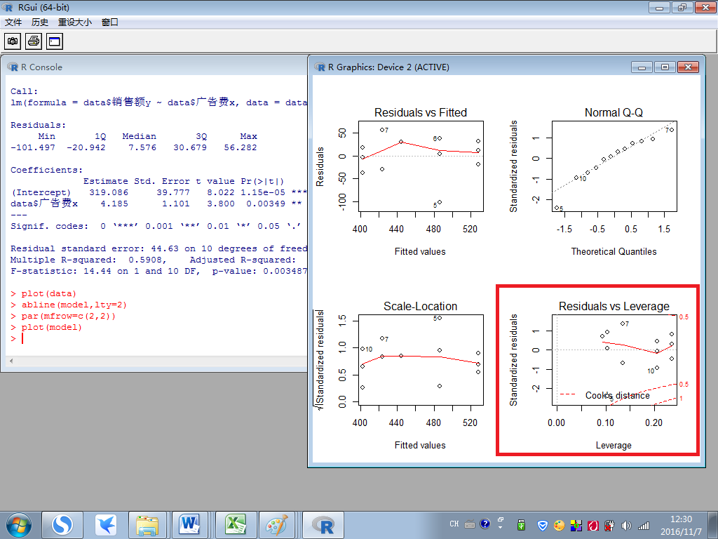Click the Cook's distance legend label

click(617, 396)
